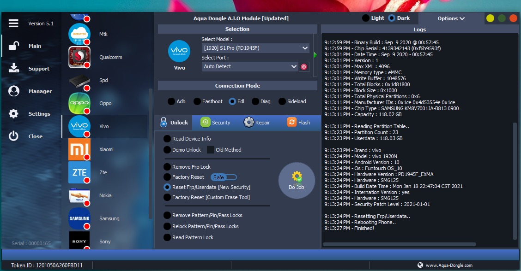The height and width of the screenshot is (271, 521).
Task: Select the ZTE brand icon
Action: click(x=79, y=172)
